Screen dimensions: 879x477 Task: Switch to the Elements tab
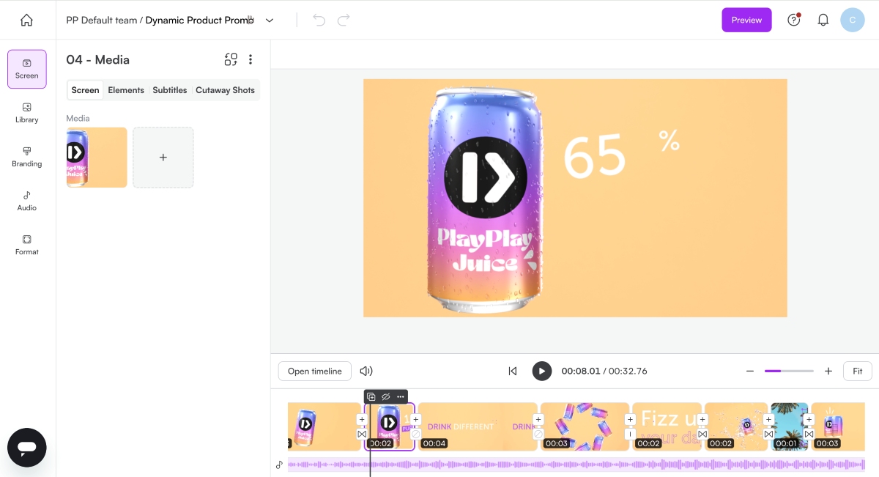[x=126, y=90]
